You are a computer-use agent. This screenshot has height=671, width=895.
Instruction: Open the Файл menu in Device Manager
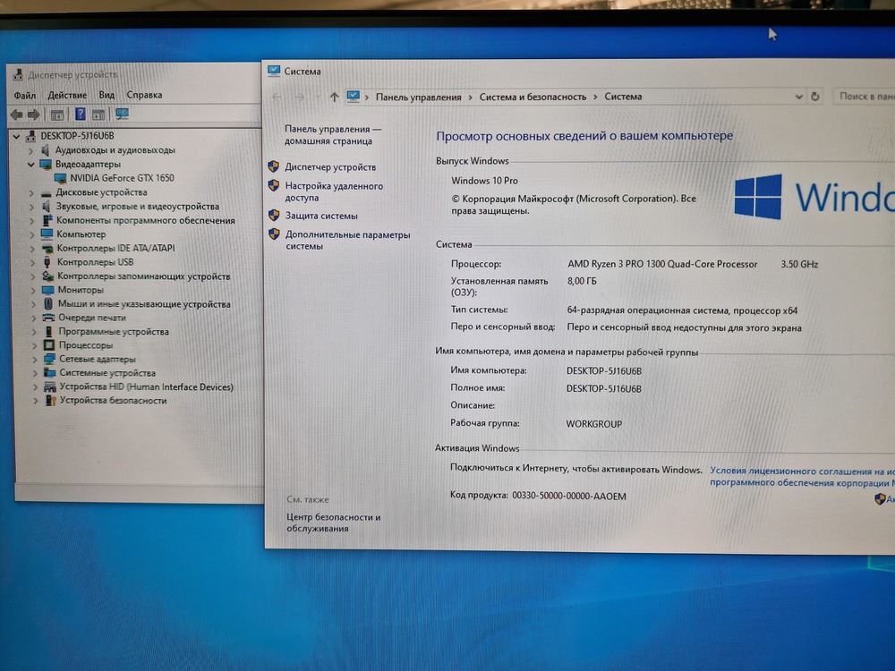pyautogui.click(x=24, y=96)
